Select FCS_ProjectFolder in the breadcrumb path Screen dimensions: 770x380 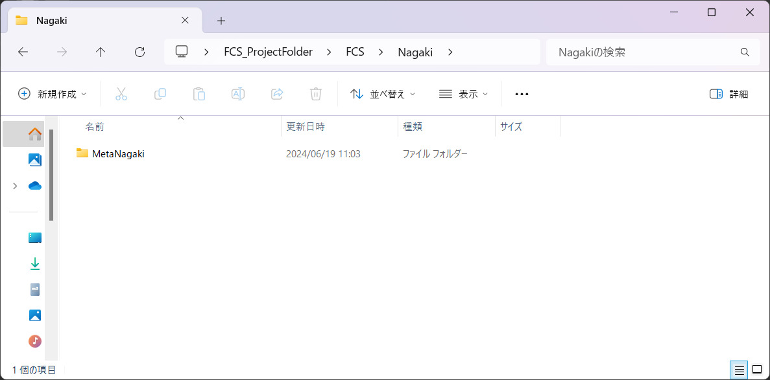[268, 52]
